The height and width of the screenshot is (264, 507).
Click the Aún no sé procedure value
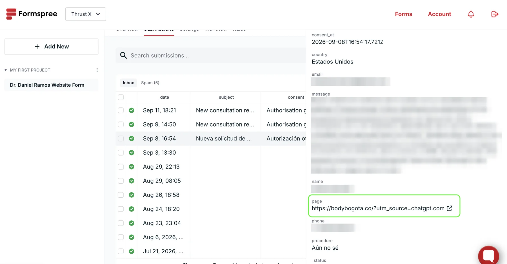(x=325, y=248)
